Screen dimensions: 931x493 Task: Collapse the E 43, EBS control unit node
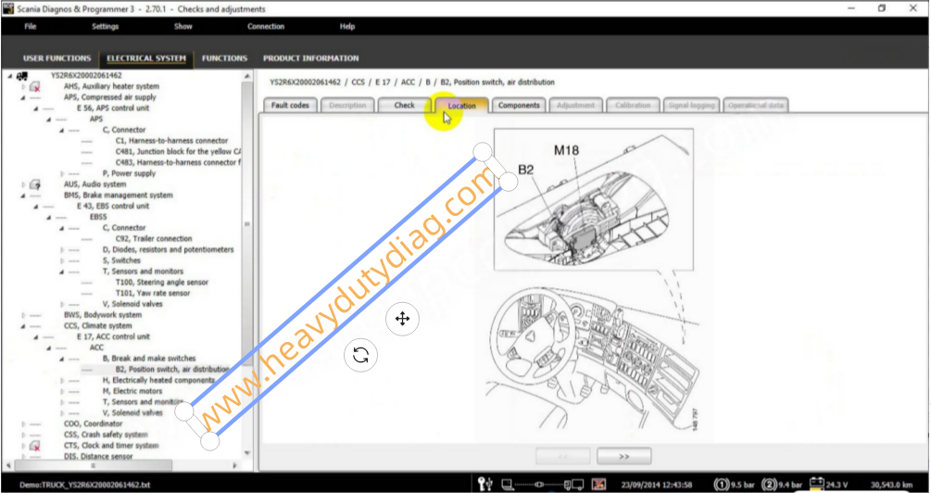(35, 206)
